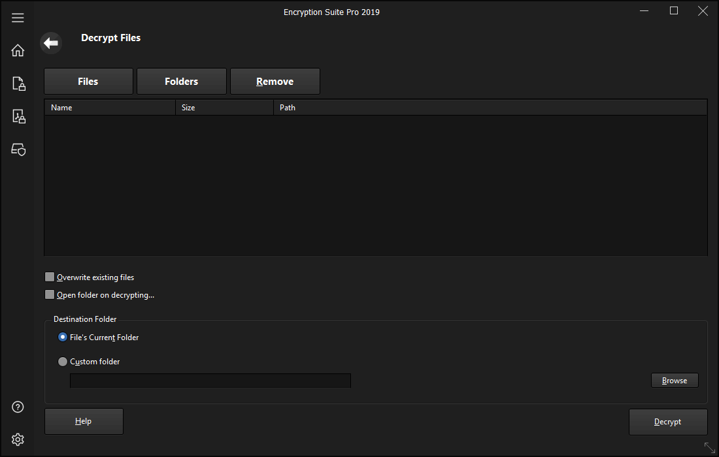Sort list by Name column header
The image size is (719, 457).
(x=110, y=108)
